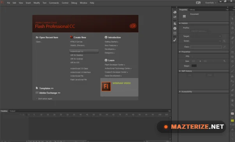This screenshot has width=235, height=142.
Task: Open the Window menu
Action: pyautogui.click(x=83, y=3)
